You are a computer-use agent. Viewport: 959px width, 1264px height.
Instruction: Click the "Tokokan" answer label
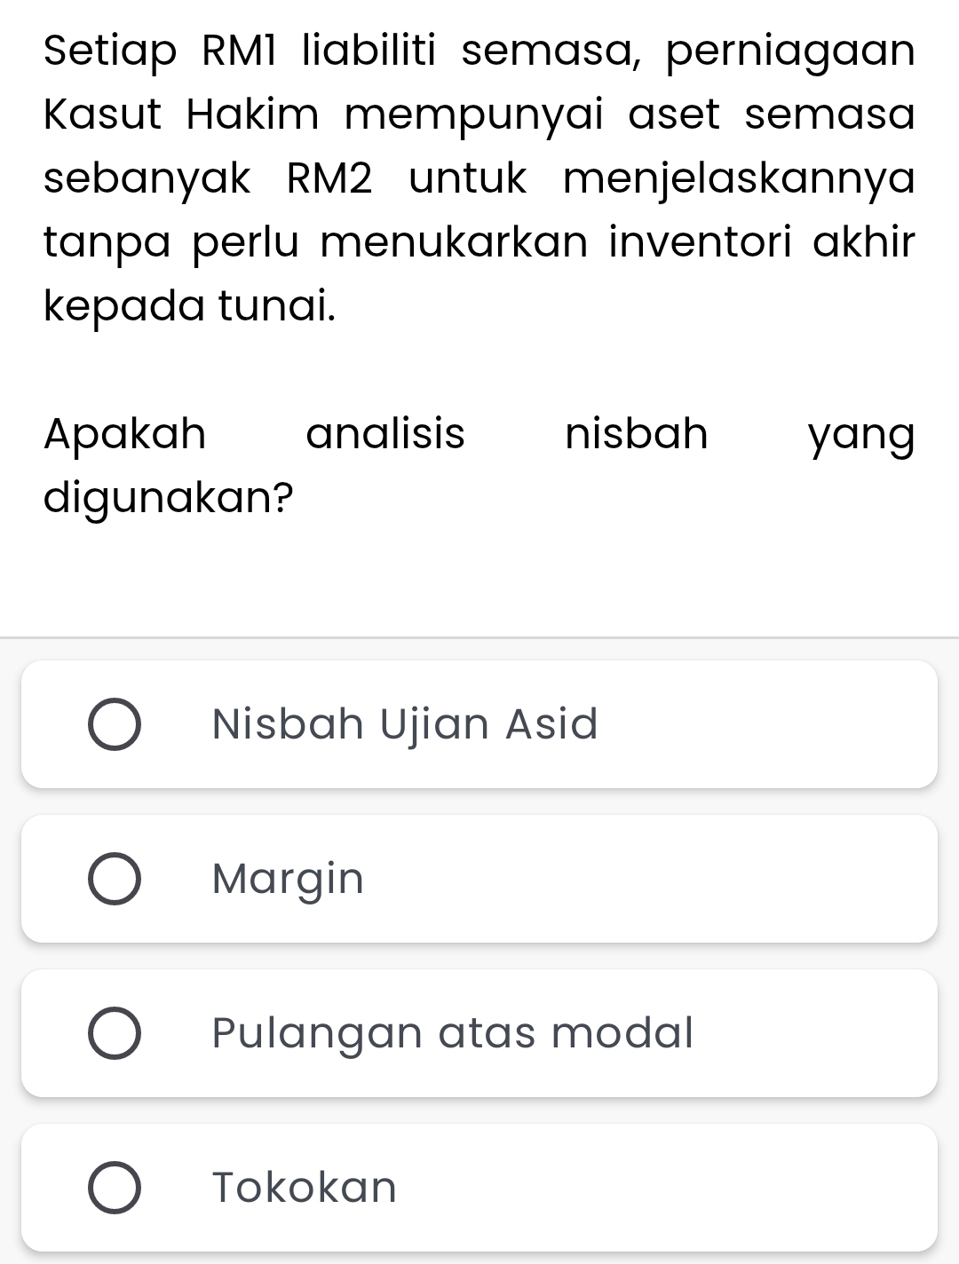(305, 1188)
